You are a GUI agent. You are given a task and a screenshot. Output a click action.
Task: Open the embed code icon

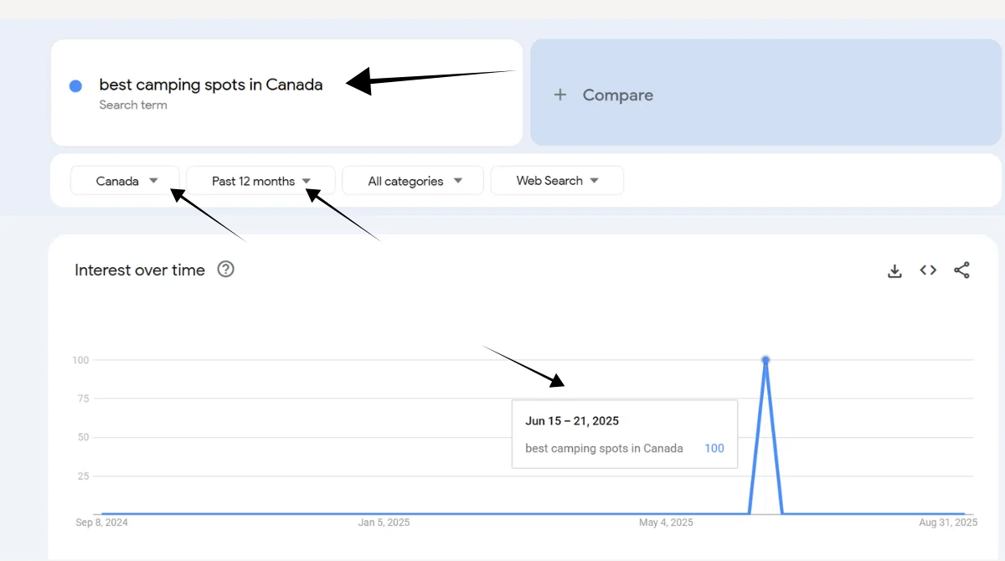tap(928, 270)
